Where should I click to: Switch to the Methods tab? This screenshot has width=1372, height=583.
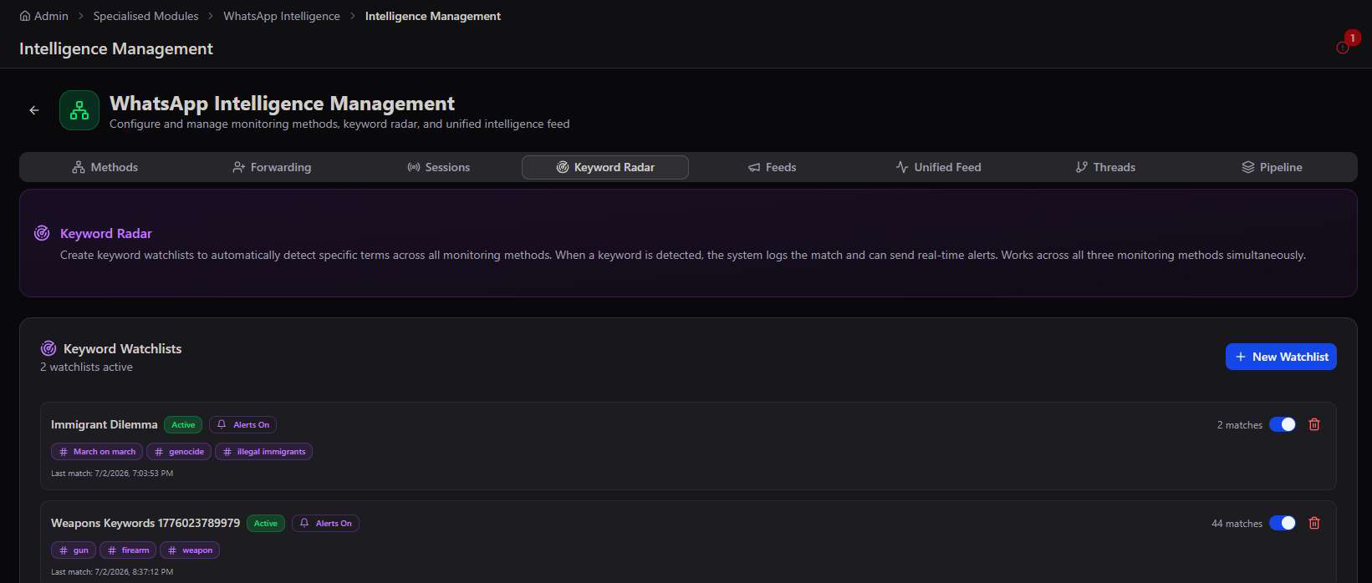click(x=105, y=167)
